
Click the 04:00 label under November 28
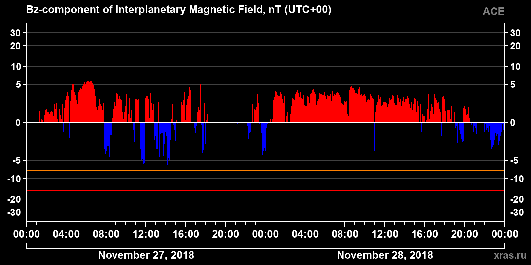coord(305,234)
